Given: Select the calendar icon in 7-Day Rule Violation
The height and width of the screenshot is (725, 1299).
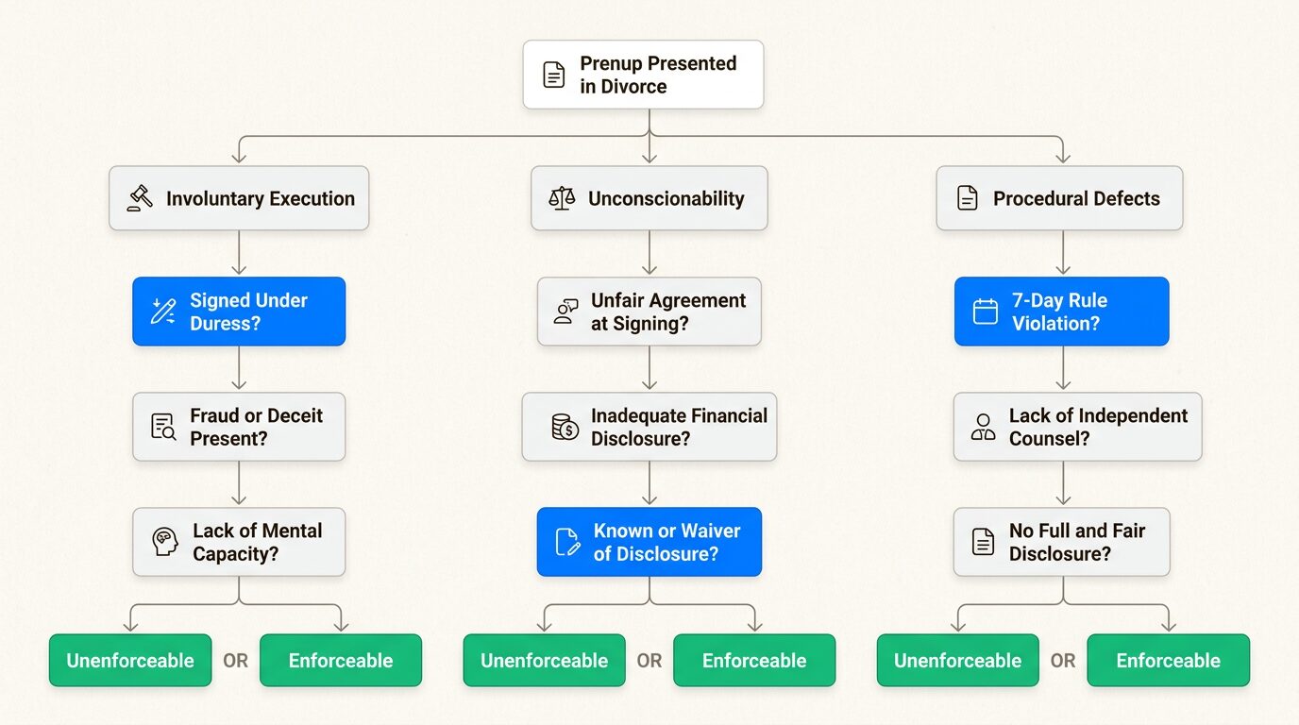Looking at the screenshot, I should pyautogui.click(x=985, y=312).
